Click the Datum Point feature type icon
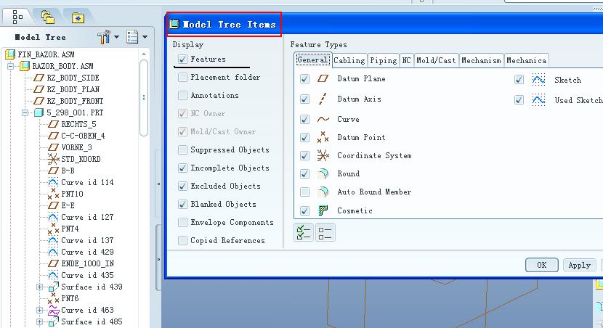Image resolution: width=603 pixels, height=328 pixels. (323, 137)
